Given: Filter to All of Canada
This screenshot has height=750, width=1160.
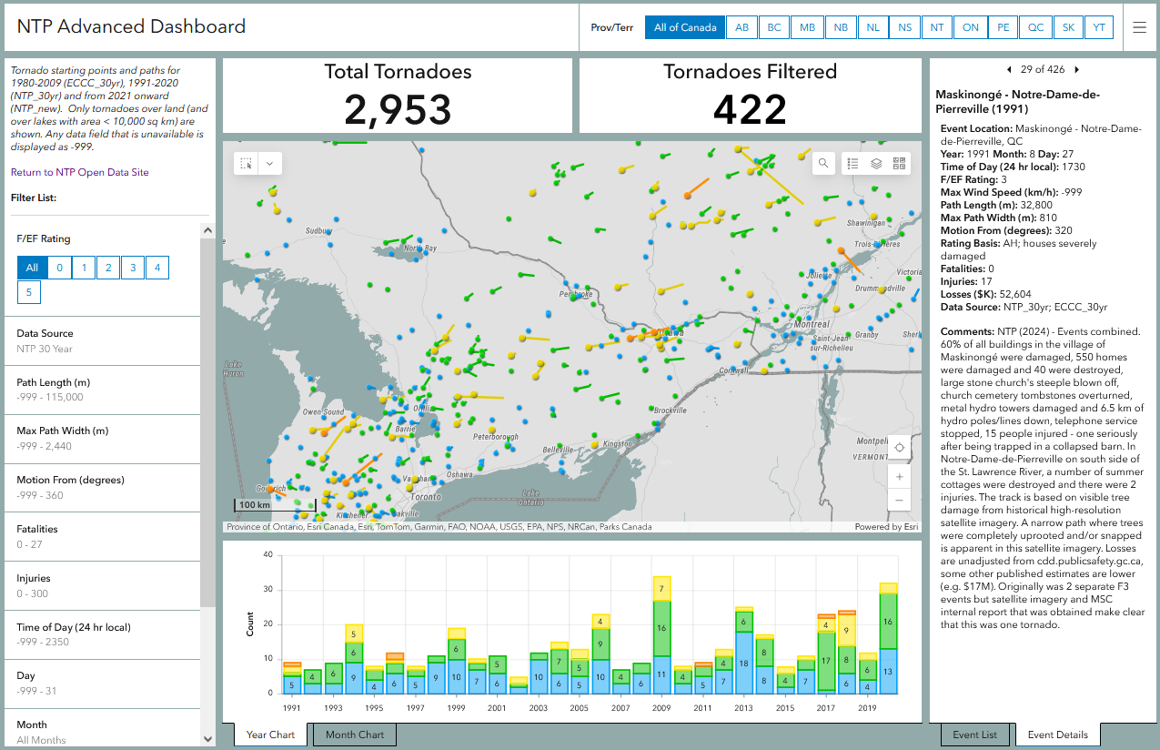Looking at the screenshot, I should pos(685,27).
